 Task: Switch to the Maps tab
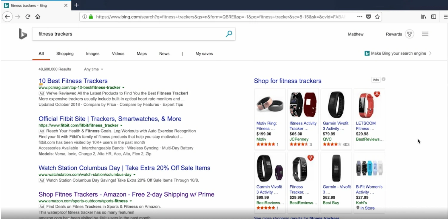coord(142,54)
